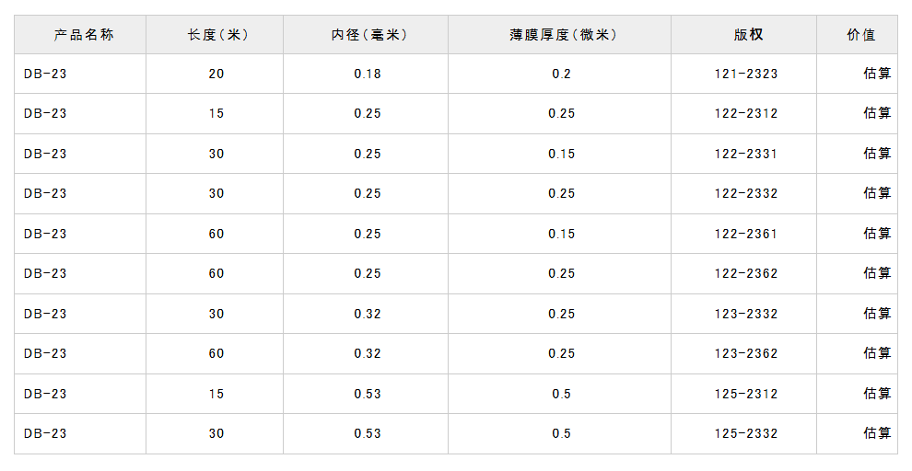Viewport: 912px width, 471px height.
Task: Click the 0.2 film thickness cell
Action: click(561, 74)
